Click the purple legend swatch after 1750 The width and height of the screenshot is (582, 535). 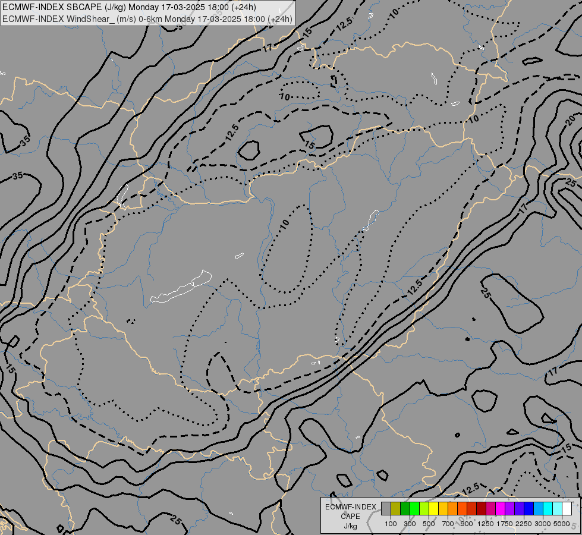pyautogui.click(x=509, y=509)
